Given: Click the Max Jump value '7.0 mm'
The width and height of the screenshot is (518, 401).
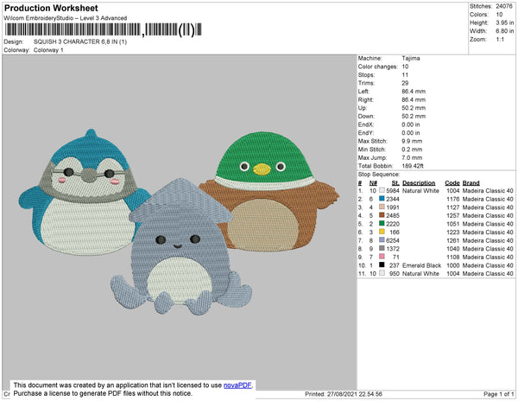Looking at the screenshot, I should 412,157.
